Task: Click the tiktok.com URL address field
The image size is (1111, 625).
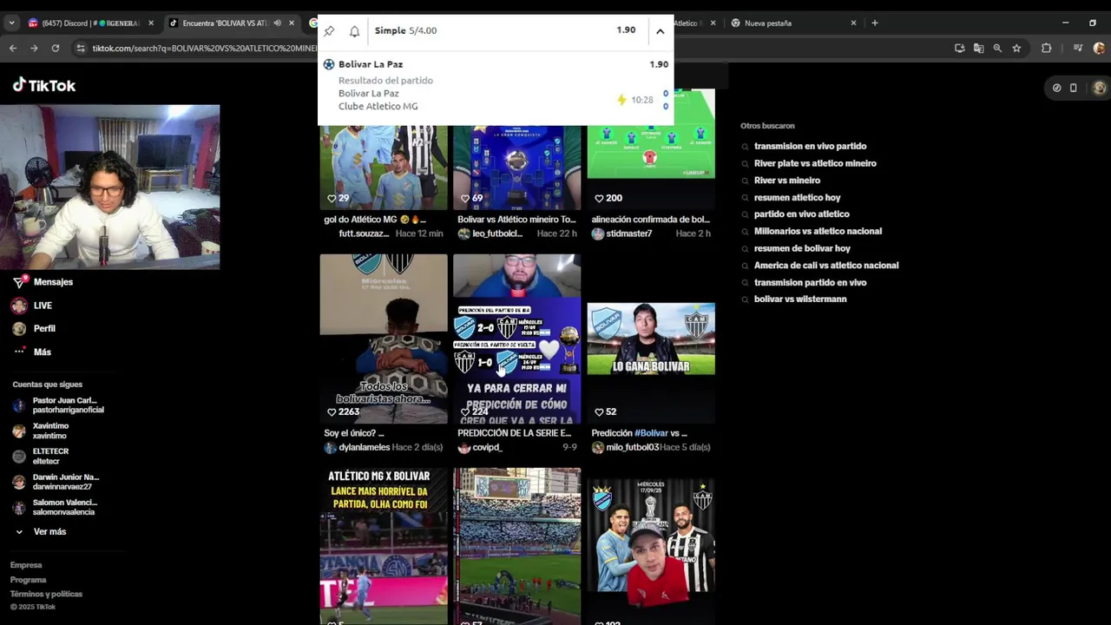Action: coord(204,48)
